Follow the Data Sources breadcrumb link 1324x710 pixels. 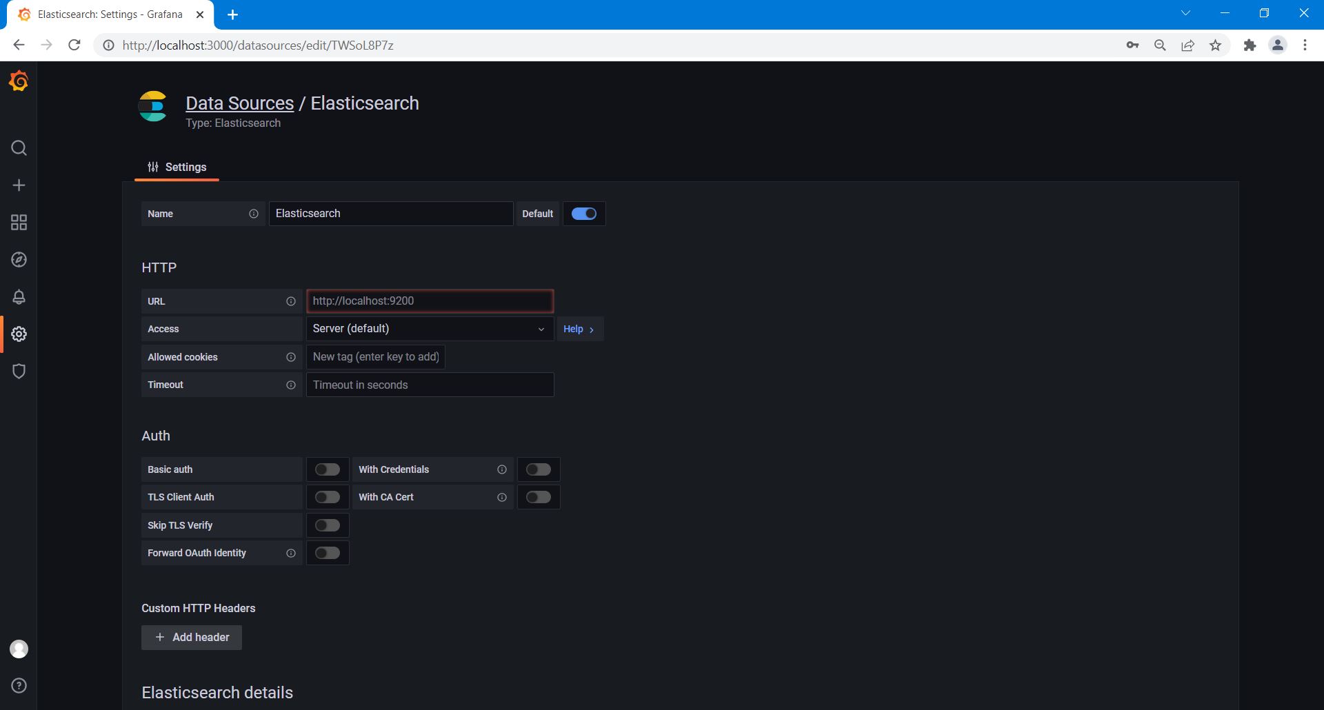pos(239,103)
